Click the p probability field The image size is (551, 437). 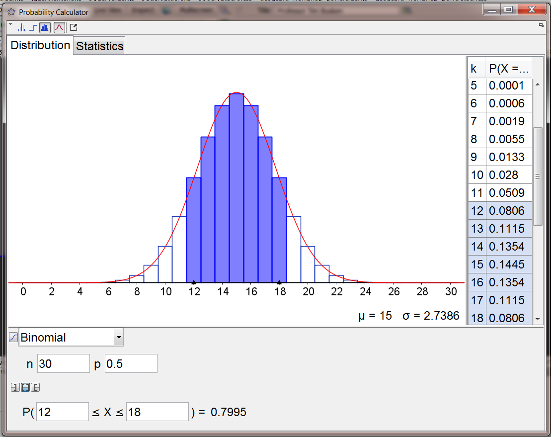131,364
